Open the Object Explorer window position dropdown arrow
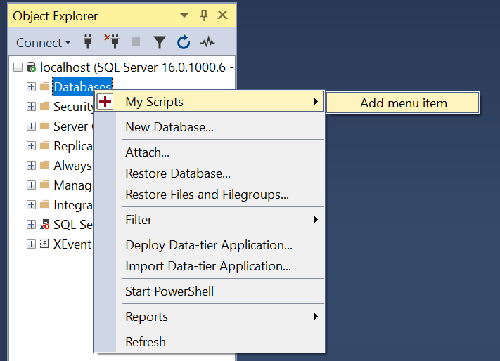Viewport: 500px width, 361px height. pyautogui.click(x=184, y=15)
